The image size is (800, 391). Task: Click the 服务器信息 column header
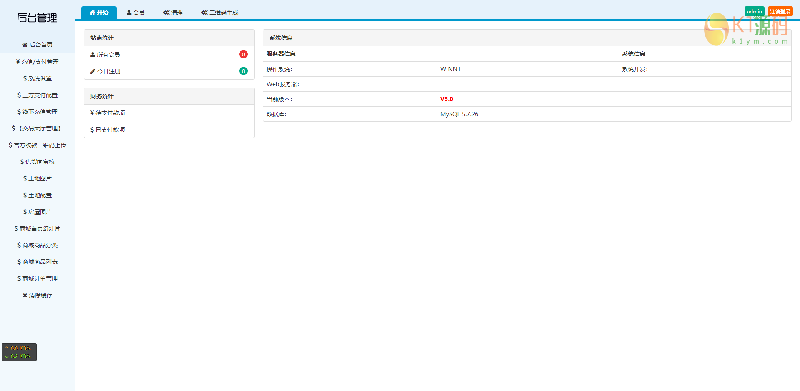pyautogui.click(x=281, y=54)
